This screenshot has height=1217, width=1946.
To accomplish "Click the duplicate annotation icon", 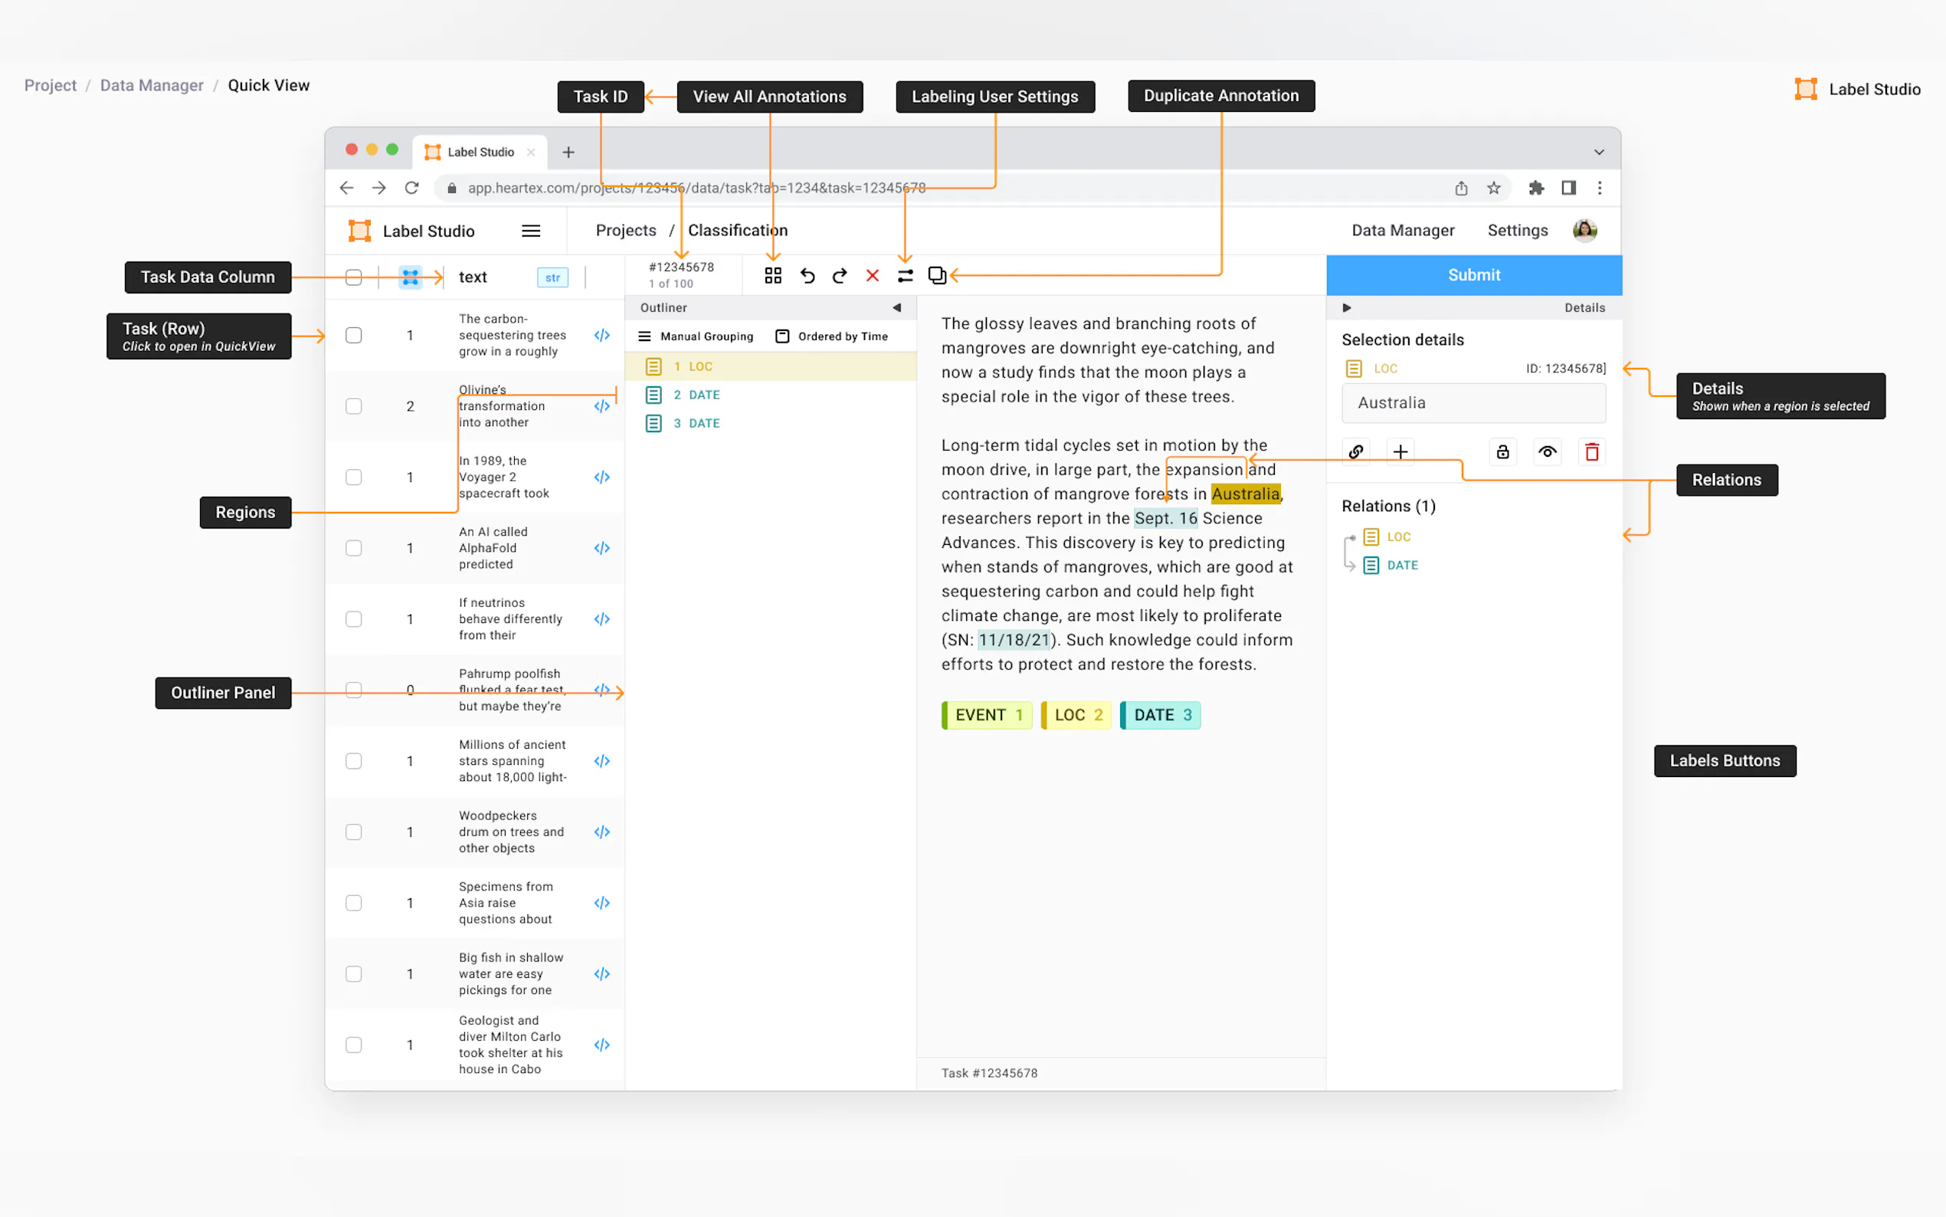I will [936, 275].
